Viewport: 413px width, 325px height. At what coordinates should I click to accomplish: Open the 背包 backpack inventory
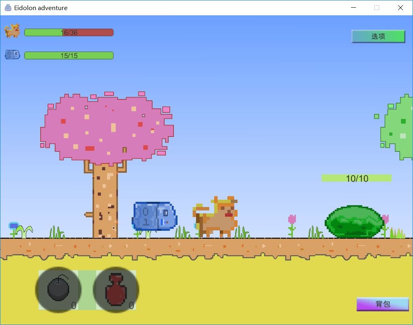coord(382,304)
